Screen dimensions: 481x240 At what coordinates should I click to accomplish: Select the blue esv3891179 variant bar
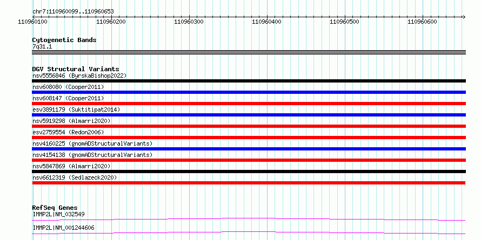[x=249, y=115]
